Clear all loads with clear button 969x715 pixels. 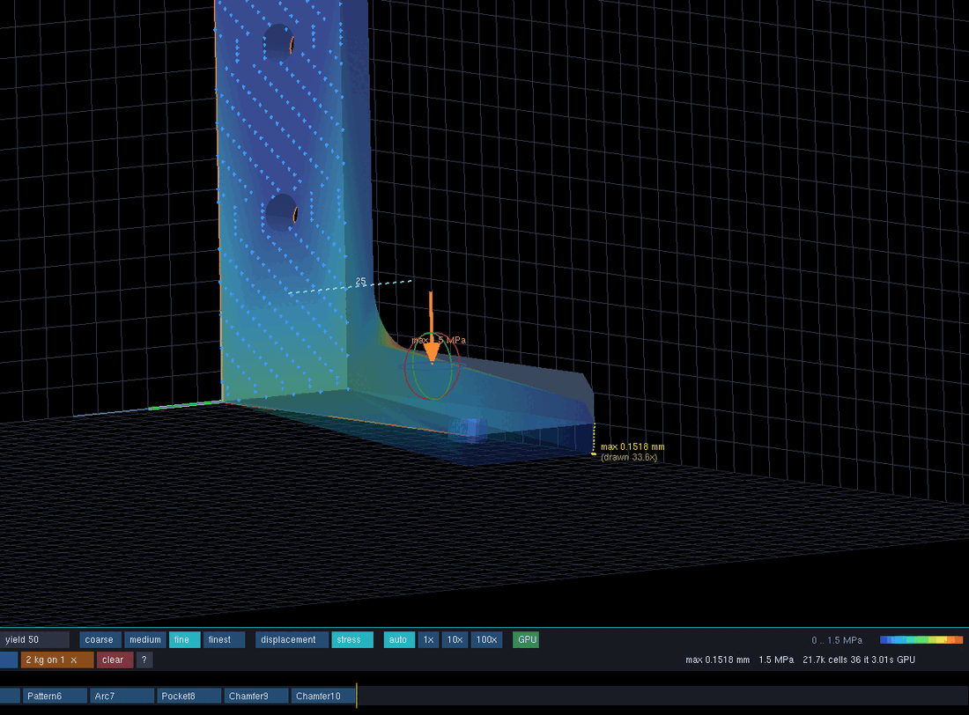pyautogui.click(x=115, y=660)
